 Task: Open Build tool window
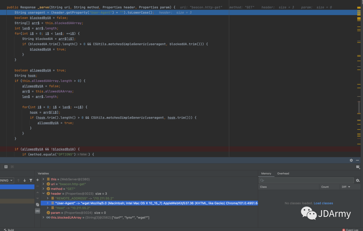click(x=9, y=230)
